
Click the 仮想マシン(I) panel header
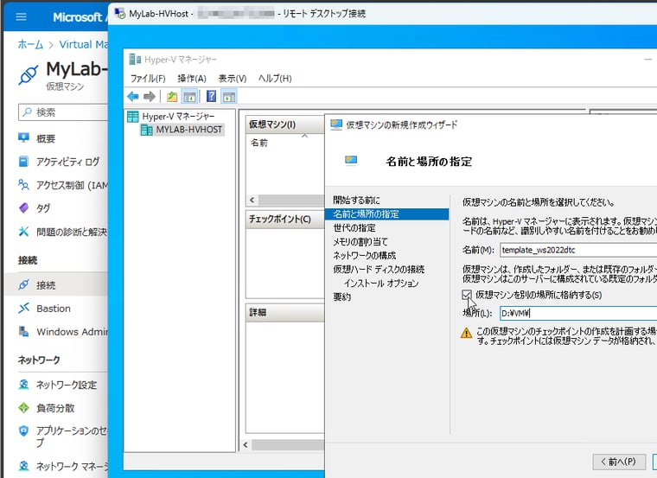[285, 124]
